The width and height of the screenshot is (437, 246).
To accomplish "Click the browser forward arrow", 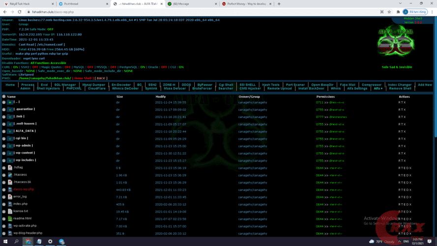I will point(12,12).
